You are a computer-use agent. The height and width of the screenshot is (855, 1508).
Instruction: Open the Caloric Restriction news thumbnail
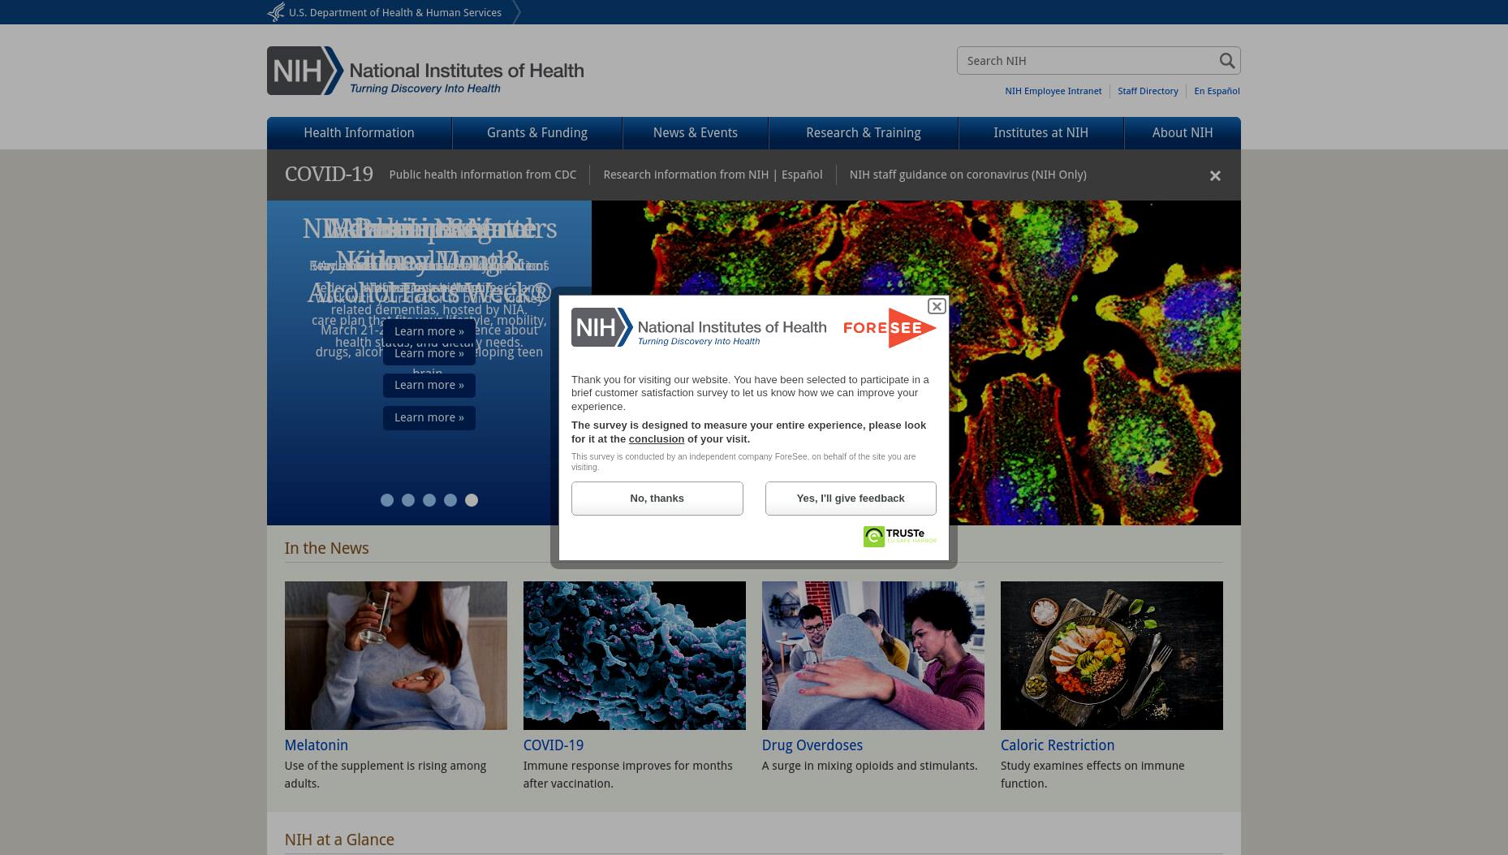pyautogui.click(x=1112, y=655)
